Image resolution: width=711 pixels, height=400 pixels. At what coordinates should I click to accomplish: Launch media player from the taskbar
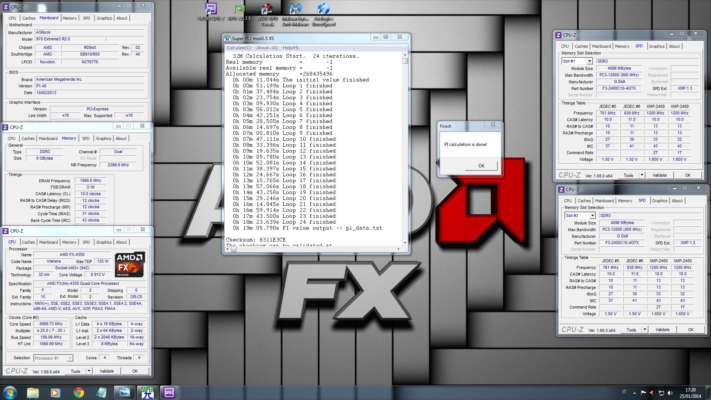[56, 393]
